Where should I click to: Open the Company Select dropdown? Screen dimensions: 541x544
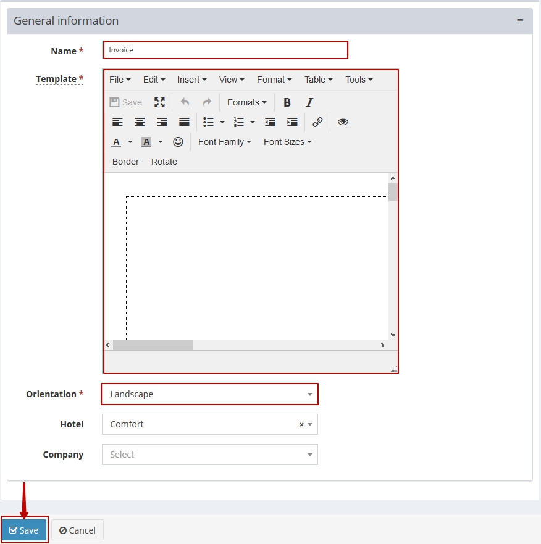[x=210, y=455]
